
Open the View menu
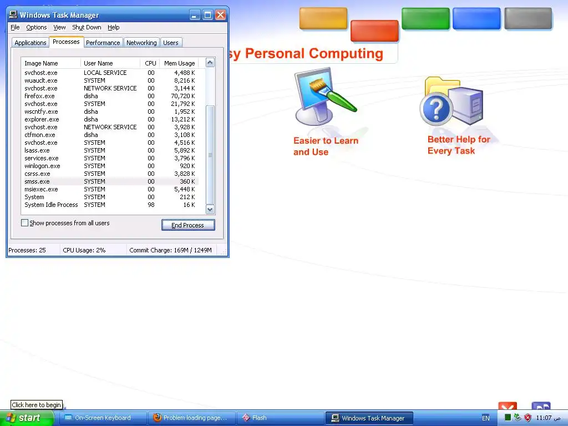point(59,28)
